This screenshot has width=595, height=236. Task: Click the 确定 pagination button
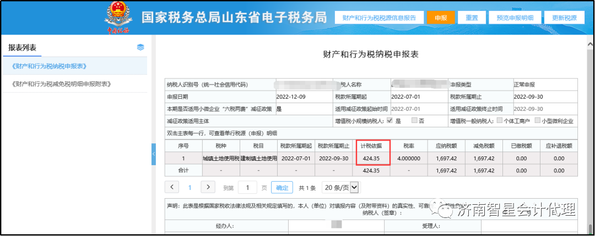point(282,187)
